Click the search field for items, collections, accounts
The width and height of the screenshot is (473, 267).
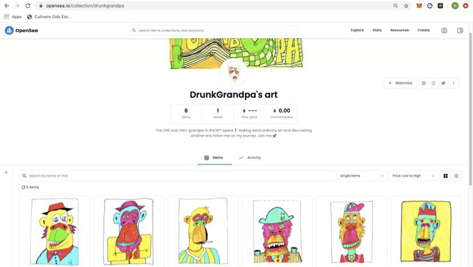(213, 30)
